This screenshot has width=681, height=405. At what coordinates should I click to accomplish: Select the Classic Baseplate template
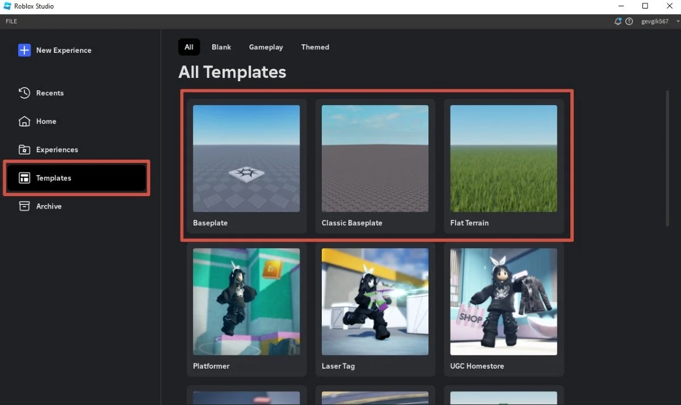tap(375, 166)
